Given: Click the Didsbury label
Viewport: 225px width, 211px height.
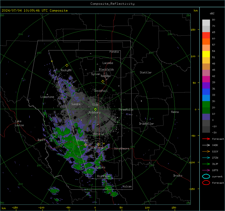Looking at the screenshot, I should pos(94,112).
